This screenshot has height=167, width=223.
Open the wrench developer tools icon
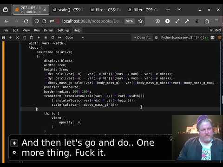[x=187, y=21]
